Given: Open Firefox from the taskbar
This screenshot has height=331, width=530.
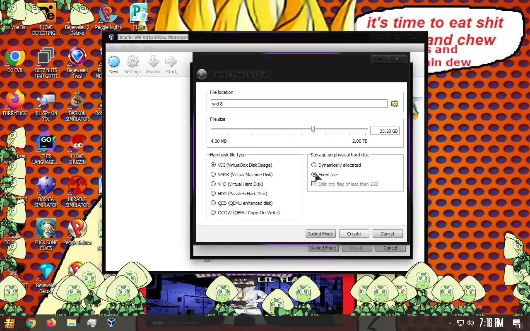Looking at the screenshot, I should (51, 323).
